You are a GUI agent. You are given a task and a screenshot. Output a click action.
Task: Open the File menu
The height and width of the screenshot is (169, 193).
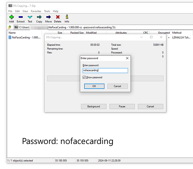coord(10,11)
